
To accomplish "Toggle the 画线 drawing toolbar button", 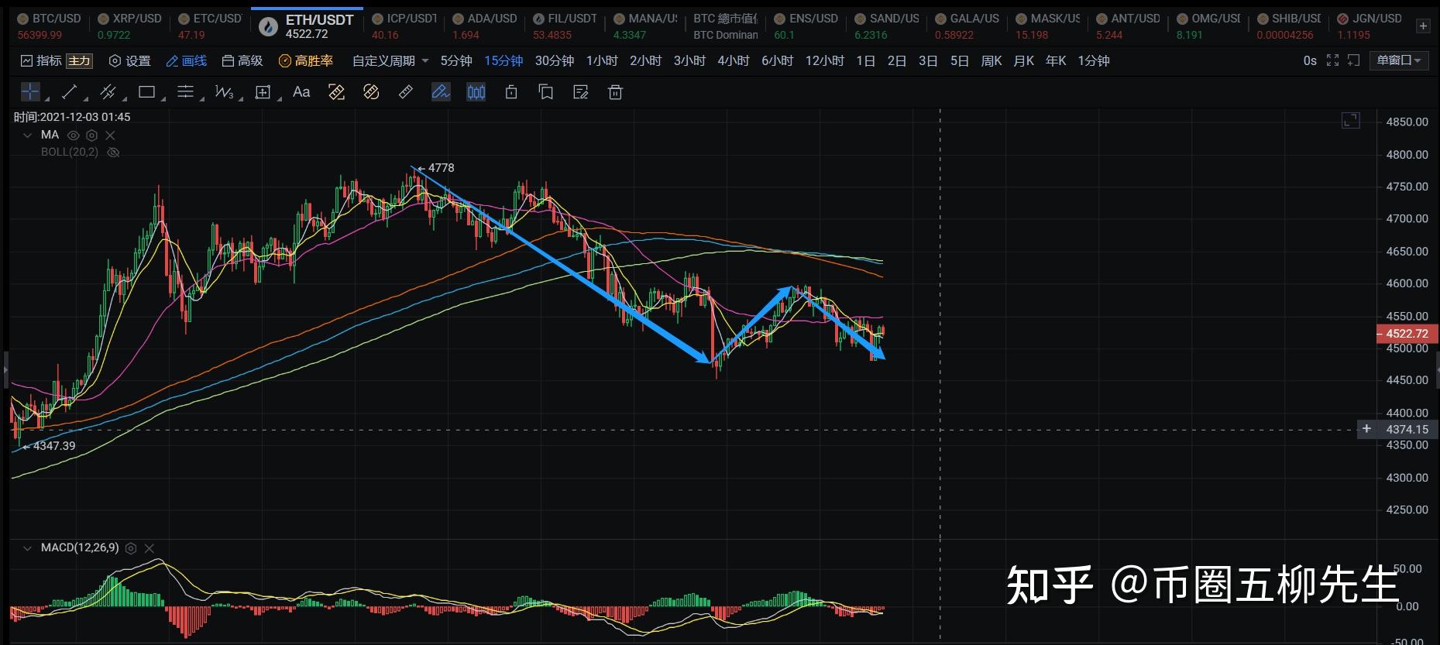I will pyautogui.click(x=186, y=60).
